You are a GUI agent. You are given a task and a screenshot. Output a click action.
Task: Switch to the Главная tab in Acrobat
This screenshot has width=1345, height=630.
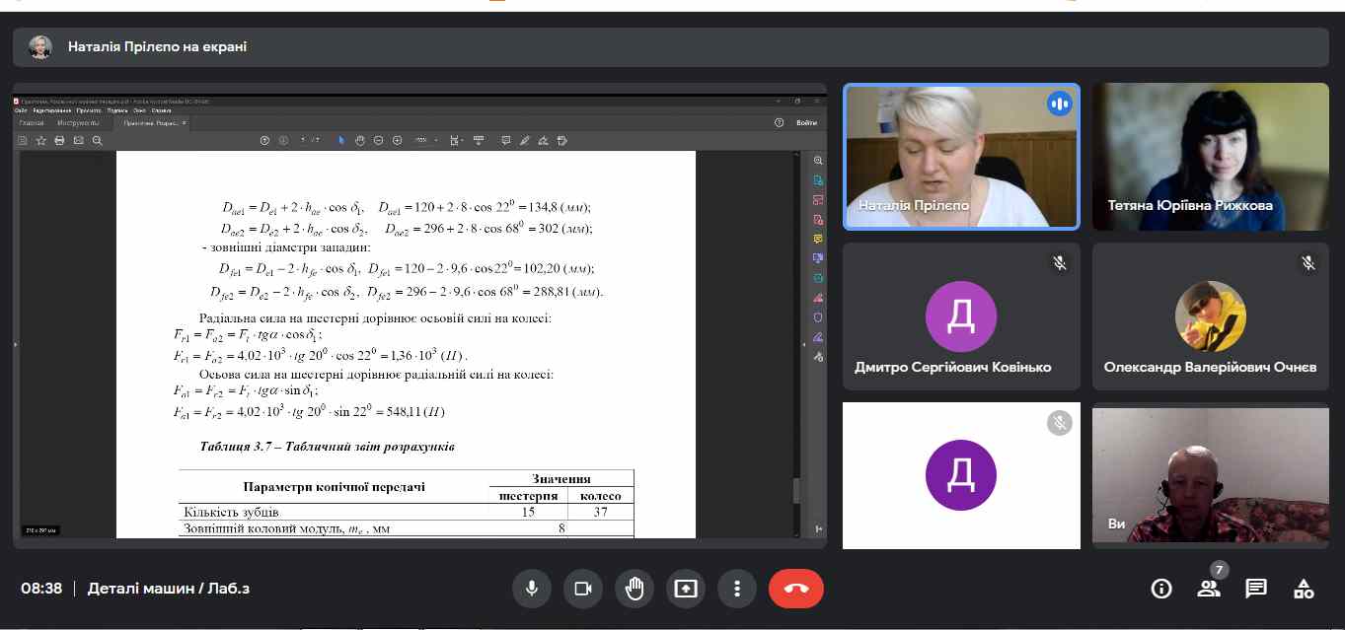click(x=32, y=123)
